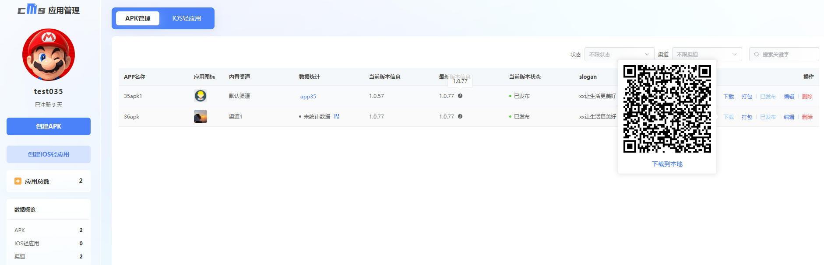824x265 pixels.
Task: Click 下载 for the 36apk row
Action: (729, 117)
